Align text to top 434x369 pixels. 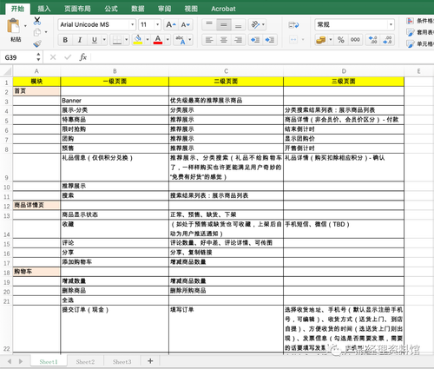point(209,24)
